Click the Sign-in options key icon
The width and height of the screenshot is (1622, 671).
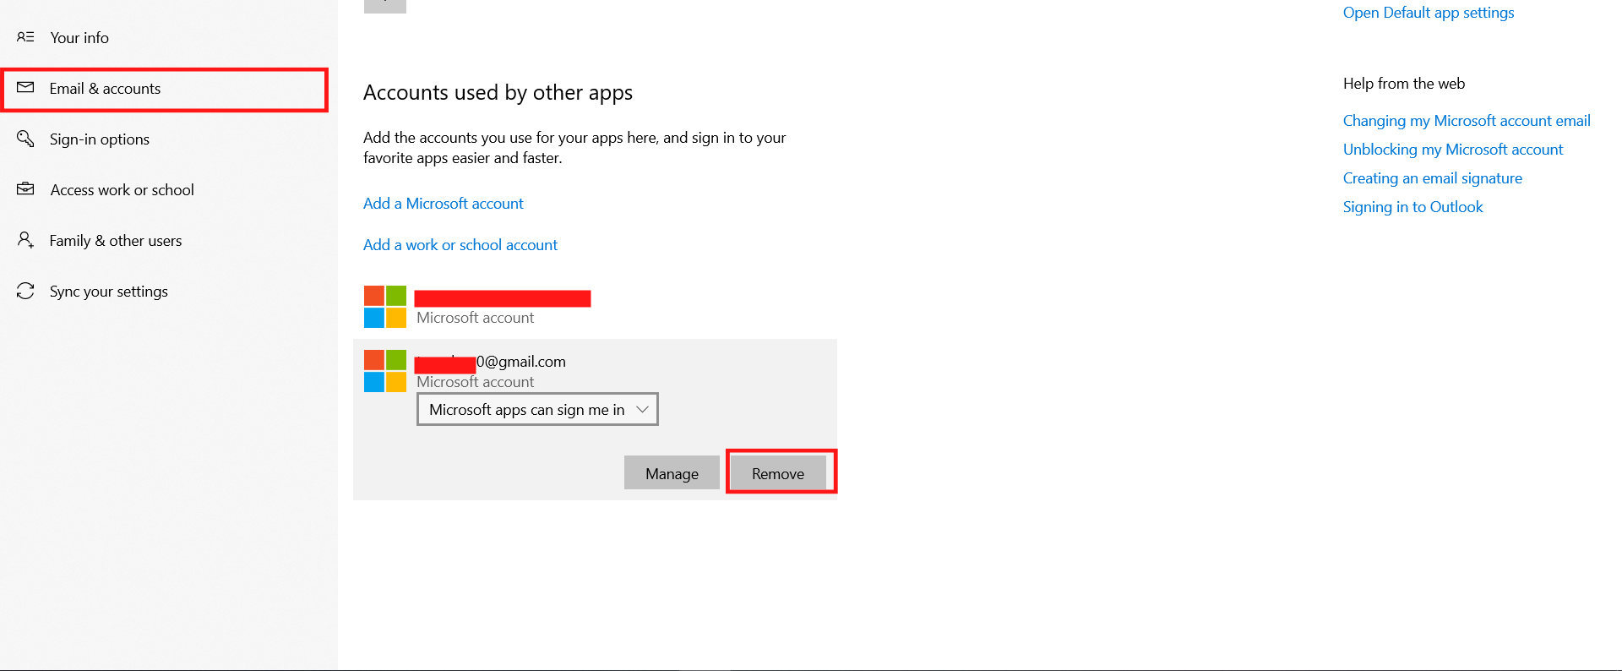tap(25, 139)
